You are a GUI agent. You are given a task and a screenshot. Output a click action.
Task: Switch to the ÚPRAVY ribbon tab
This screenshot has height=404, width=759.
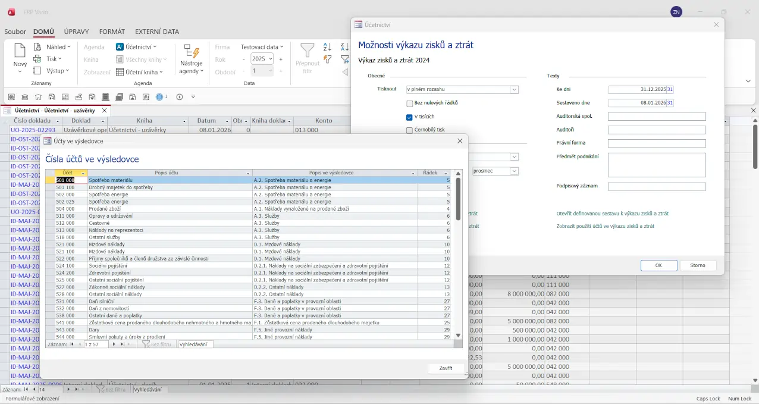pos(76,32)
